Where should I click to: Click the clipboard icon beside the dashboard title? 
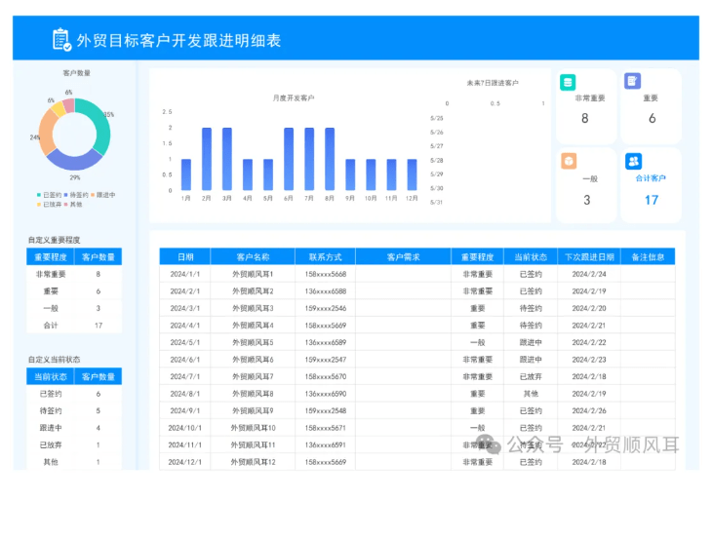(61, 39)
